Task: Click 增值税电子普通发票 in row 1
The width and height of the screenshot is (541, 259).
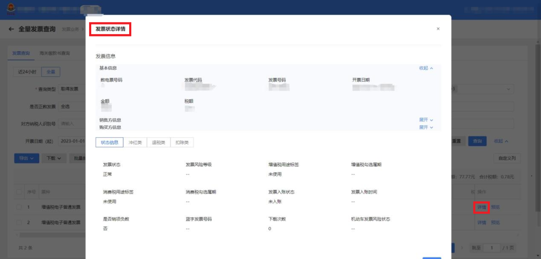Action: click(61, 207)
